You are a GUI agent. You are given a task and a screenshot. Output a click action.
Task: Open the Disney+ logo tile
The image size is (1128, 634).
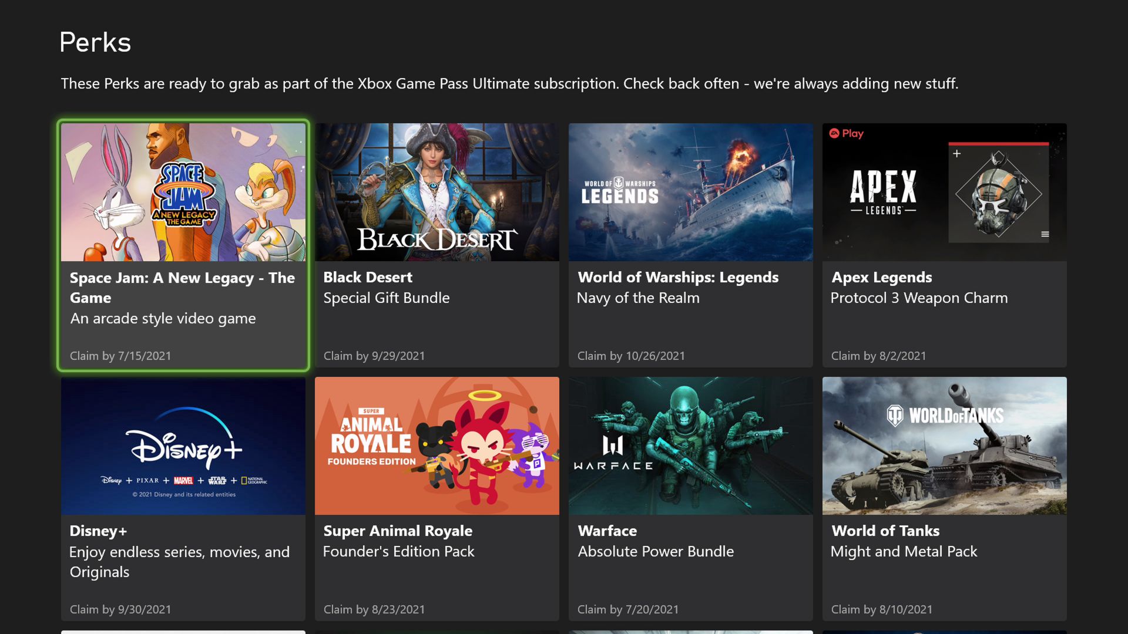tap(183, 446)
